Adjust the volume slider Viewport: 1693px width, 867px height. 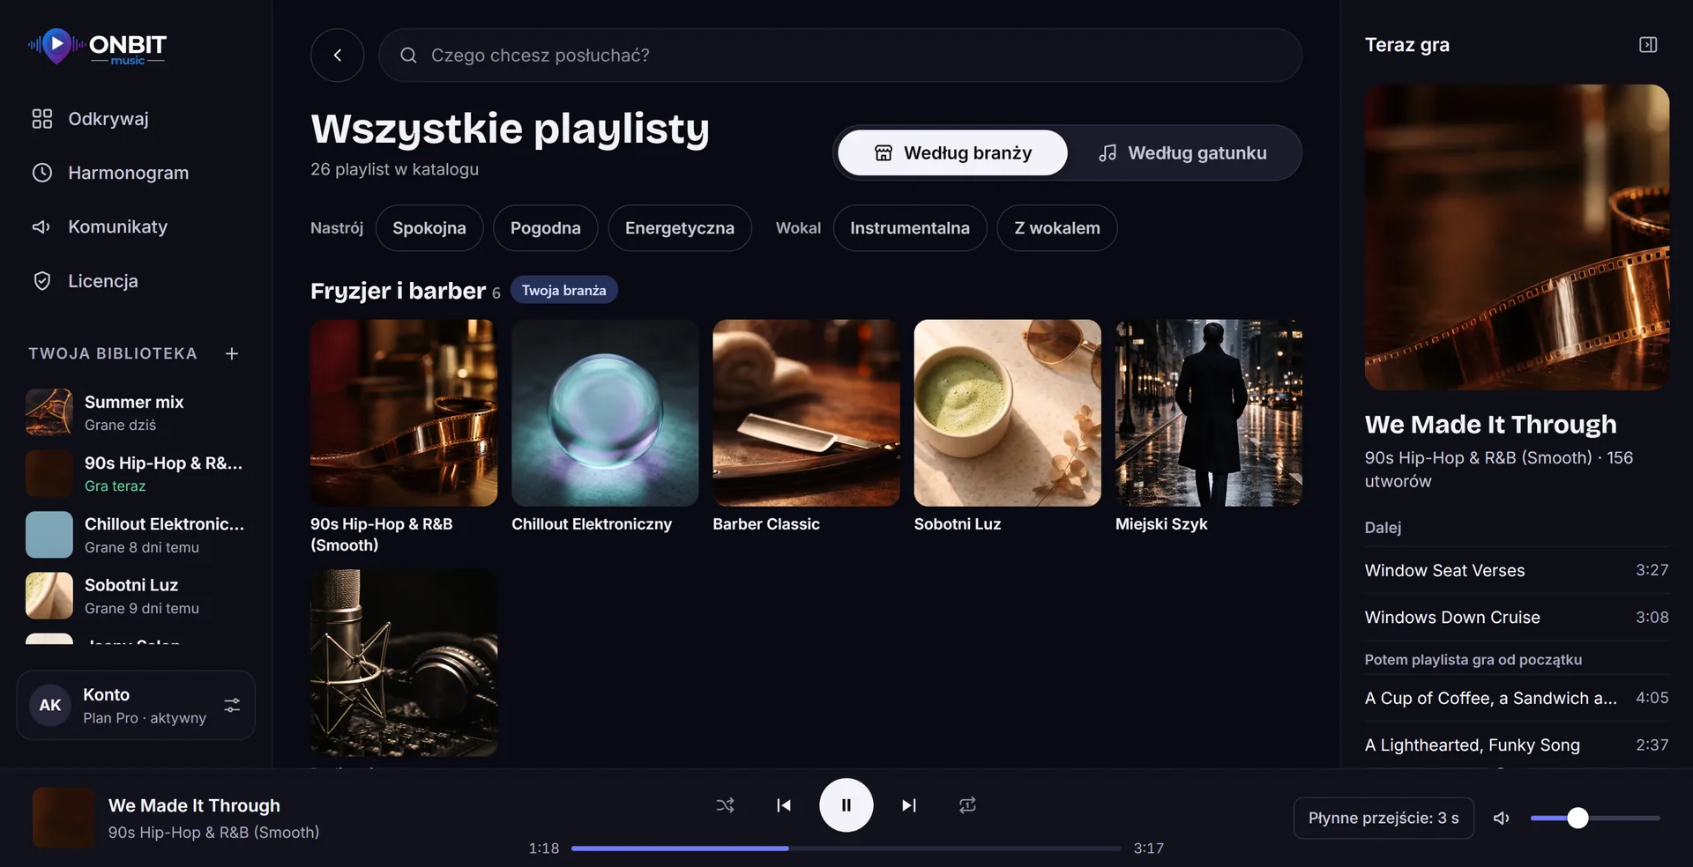click(x=1595, y=819)
